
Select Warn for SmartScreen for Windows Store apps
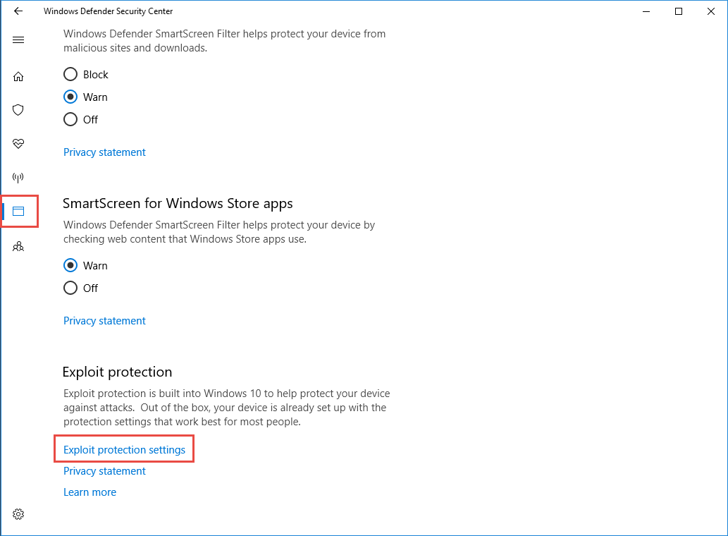(x=70, y=265)
